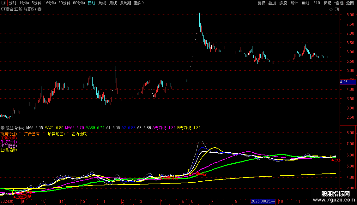Select the 1分钟 period

click(x=24, y=3)
